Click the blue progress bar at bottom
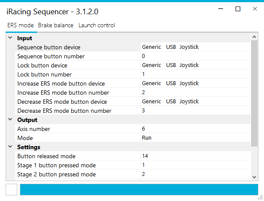The height and width of the screenshot is (201, 264). tap(139, 189)
